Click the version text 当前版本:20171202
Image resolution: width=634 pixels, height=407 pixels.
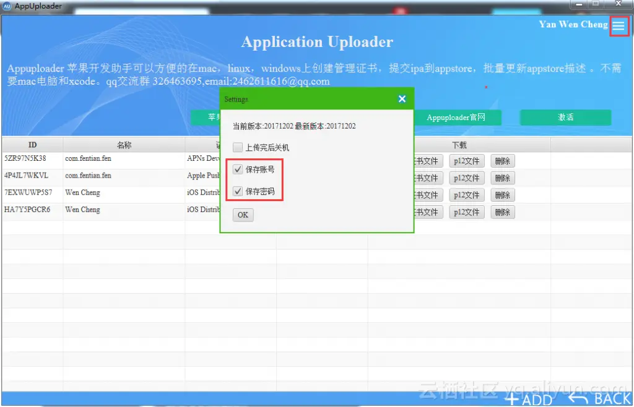click(x=263, y=126)
